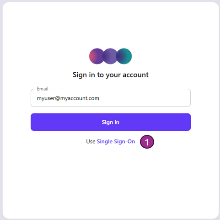Choose Single Sign-On instead of email sign in
The image size is (220, 220).
click(116, 141)
